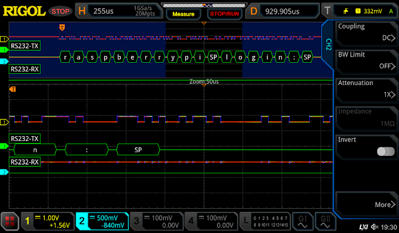This screenshot has width=399, height=233.
Task: Open the BW Limit OFF setting
Action: (x=367, y=62)
